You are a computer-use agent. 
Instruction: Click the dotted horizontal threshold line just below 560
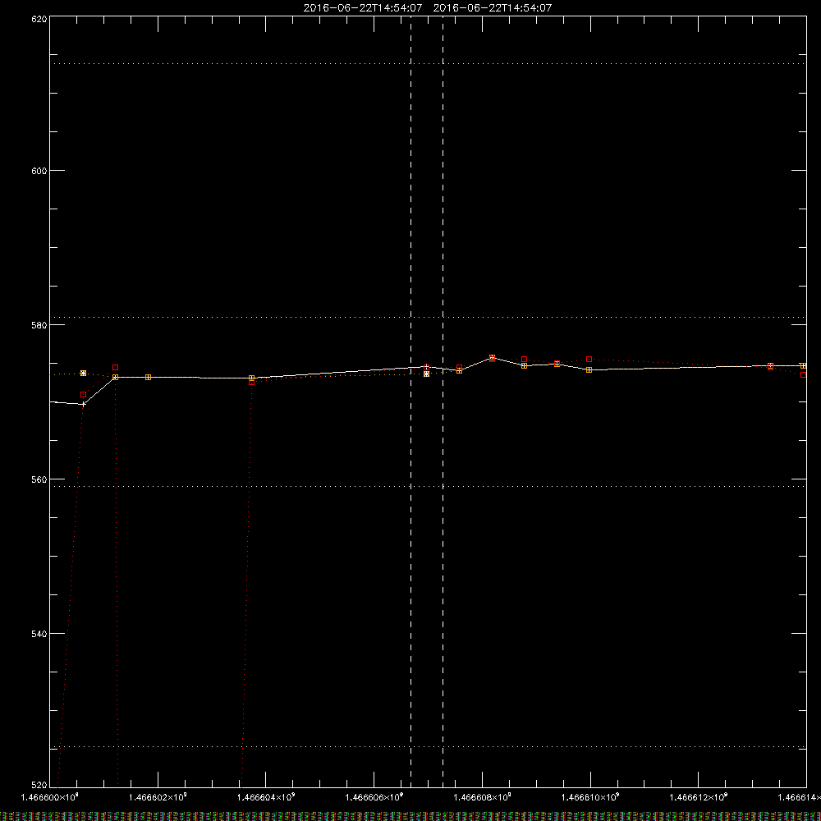(428, 486)
